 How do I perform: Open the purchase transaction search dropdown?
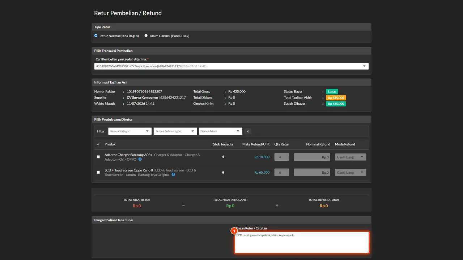point(231,66)
